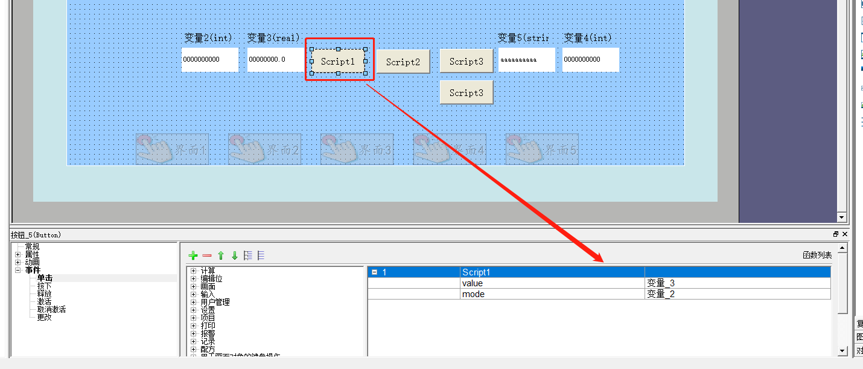Expand the 画面 function category
The height and width of the screenshot is (369, 863).
tap(193, 286)
